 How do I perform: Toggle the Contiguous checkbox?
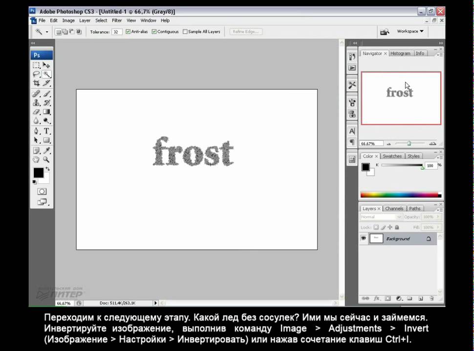(x=154, y=32)
